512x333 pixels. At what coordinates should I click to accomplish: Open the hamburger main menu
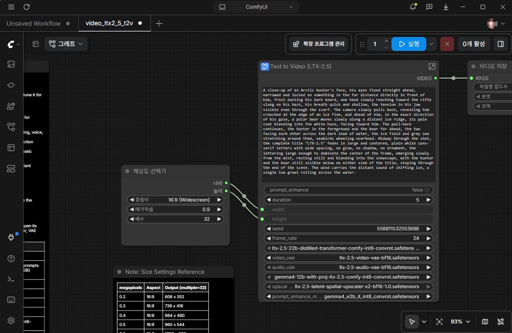(11, 7)
